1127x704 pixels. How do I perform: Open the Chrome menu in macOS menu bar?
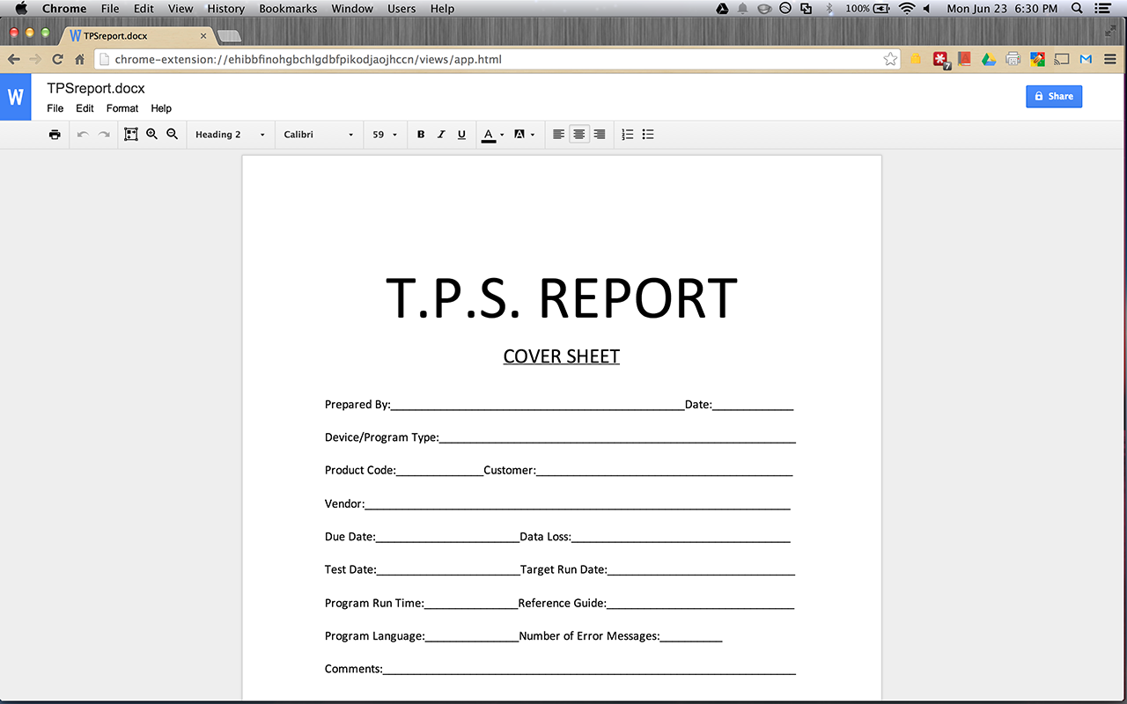(64, 9)
